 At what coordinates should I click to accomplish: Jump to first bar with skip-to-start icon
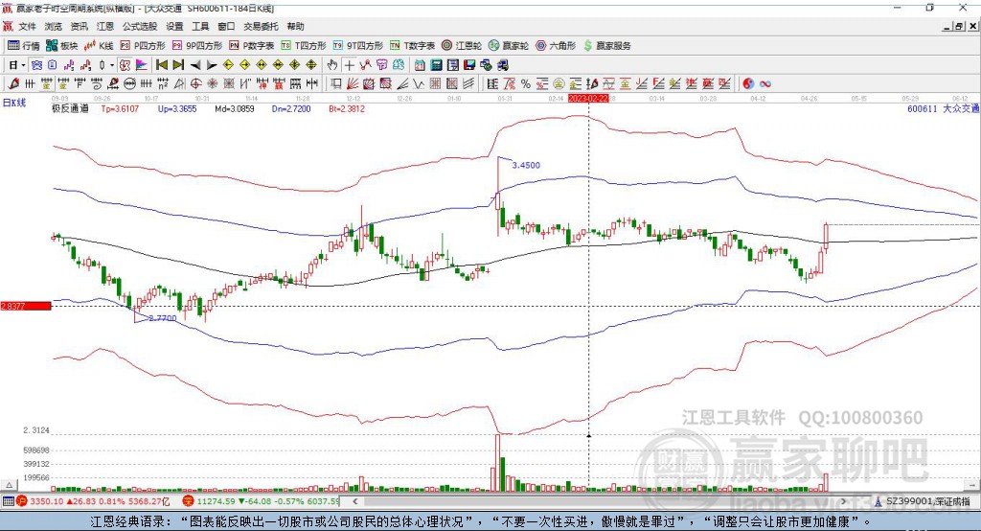click(x=161, y=65)
